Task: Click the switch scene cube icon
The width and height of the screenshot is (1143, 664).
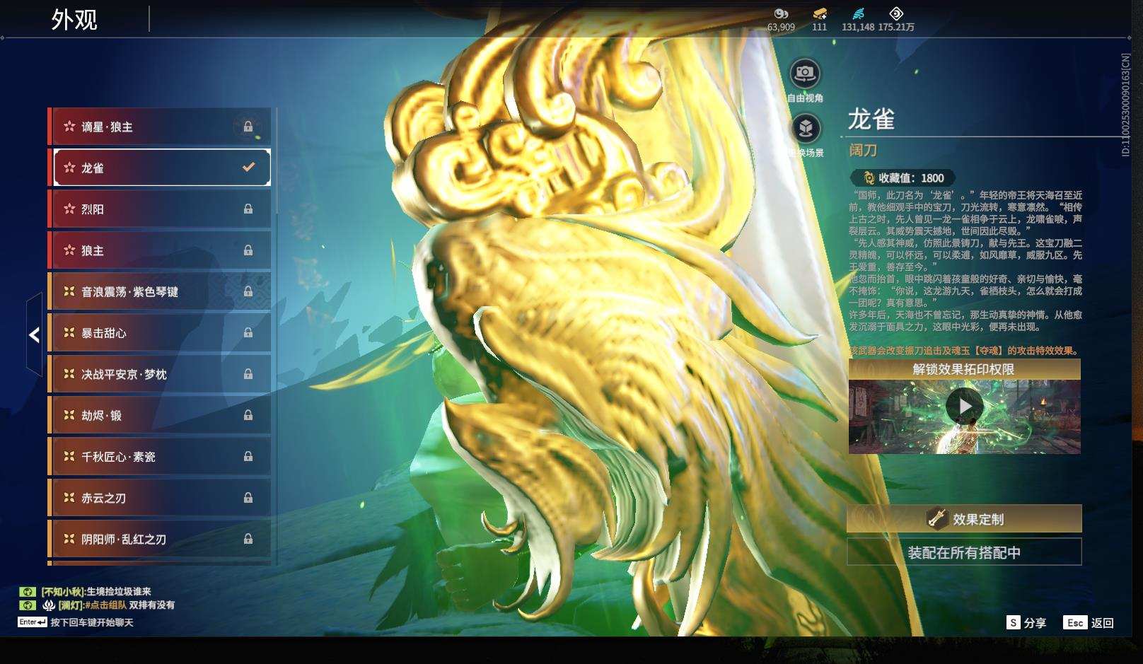Action: [x=805, y=129]
